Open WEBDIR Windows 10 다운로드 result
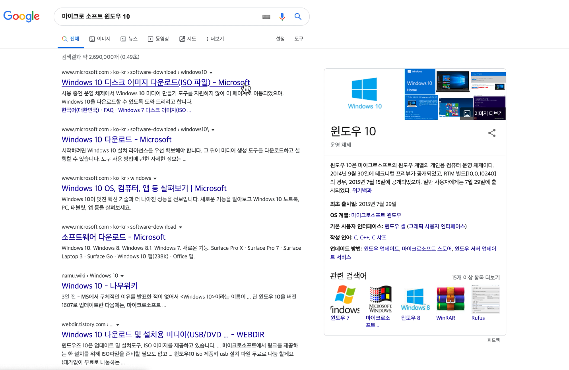569x370 pixels. pyautogui.click(x=163, y=335)
